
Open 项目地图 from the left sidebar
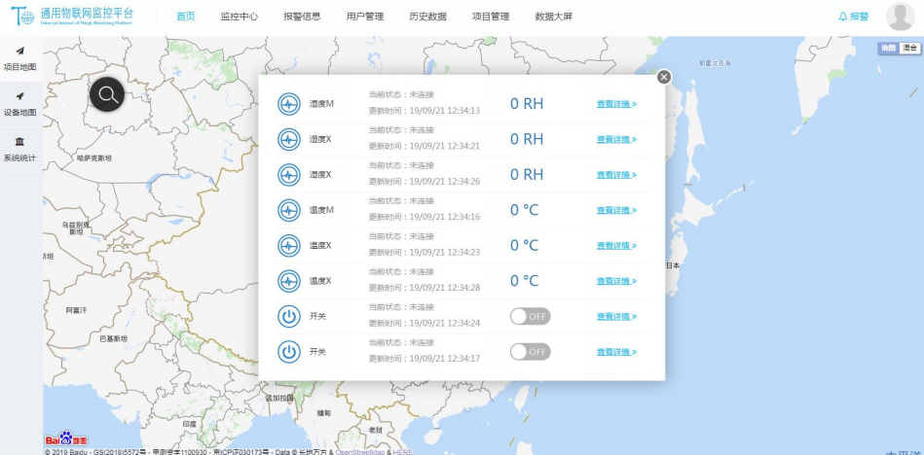coord(20,58)
